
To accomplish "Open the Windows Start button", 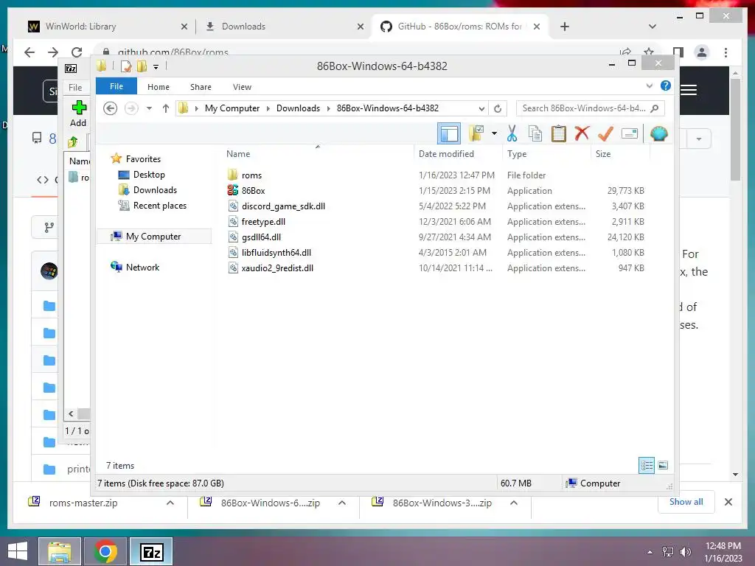I will click(x=18, y=551).
